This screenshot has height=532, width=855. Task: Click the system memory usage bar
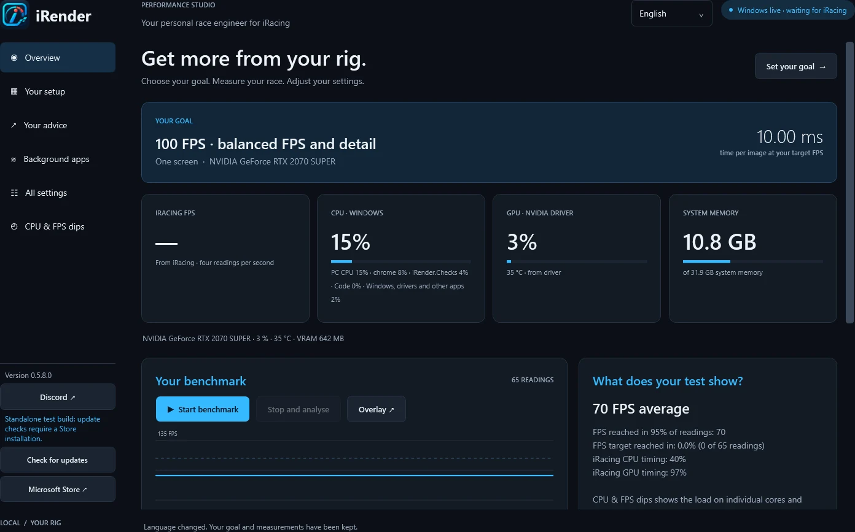point(753,262)
